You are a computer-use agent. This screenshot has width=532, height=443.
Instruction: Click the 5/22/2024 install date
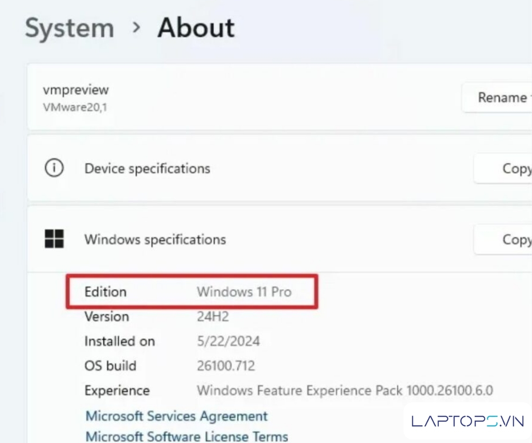coord(228,341)
